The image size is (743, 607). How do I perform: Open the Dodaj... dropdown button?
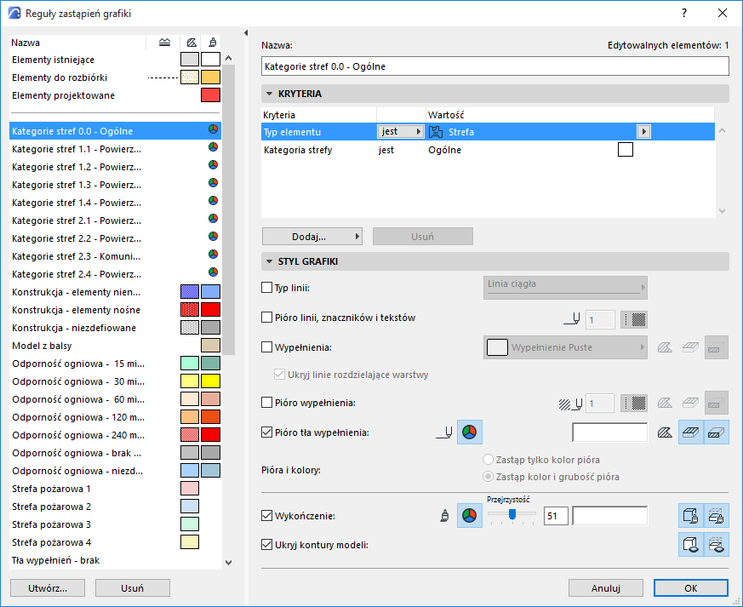click(x=312, y=237)
